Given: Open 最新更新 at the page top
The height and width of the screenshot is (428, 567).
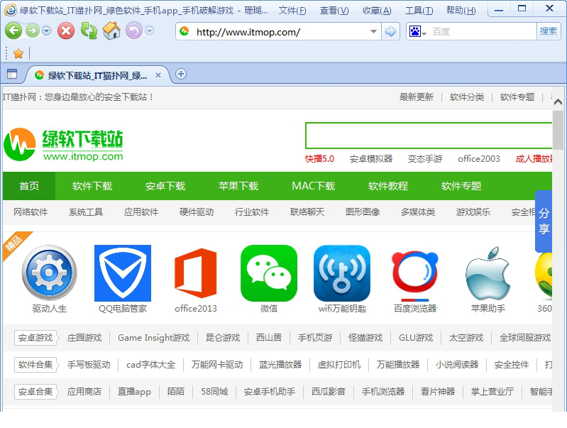Looking at the screenshot, I should pos(417,97).
